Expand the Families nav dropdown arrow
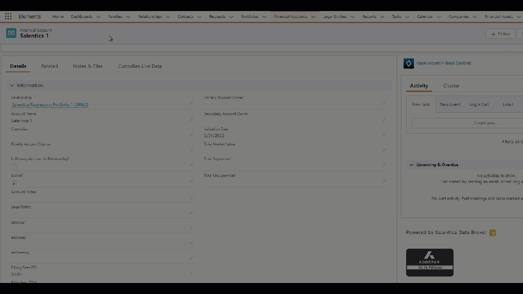This screenshot has height=294, width=523. point(128,17)
